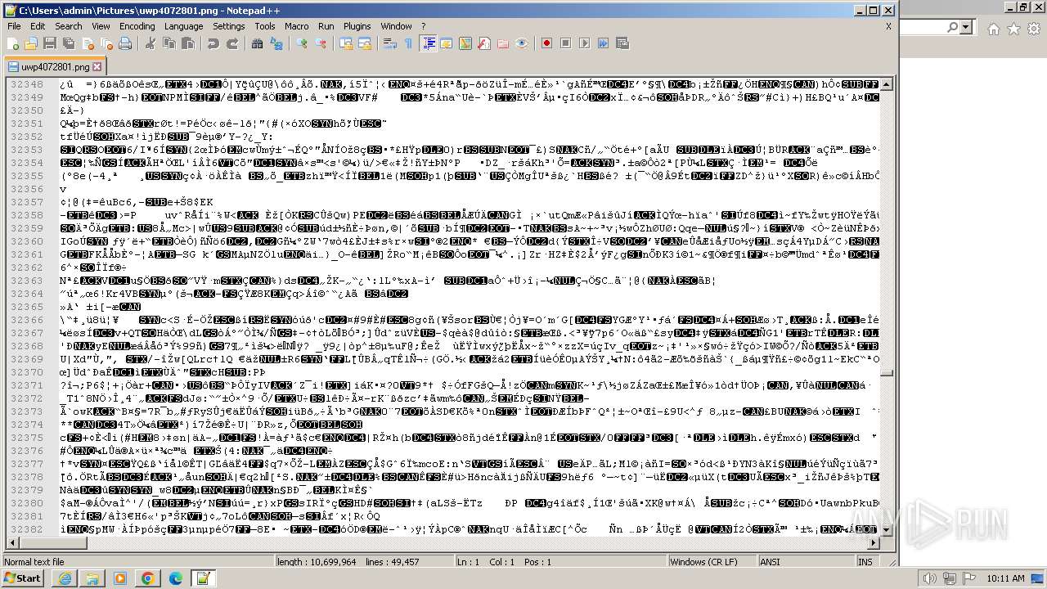Close the document via menu-bar X
Viewport: 1047px width, 589px height.
tap(888, 26)
